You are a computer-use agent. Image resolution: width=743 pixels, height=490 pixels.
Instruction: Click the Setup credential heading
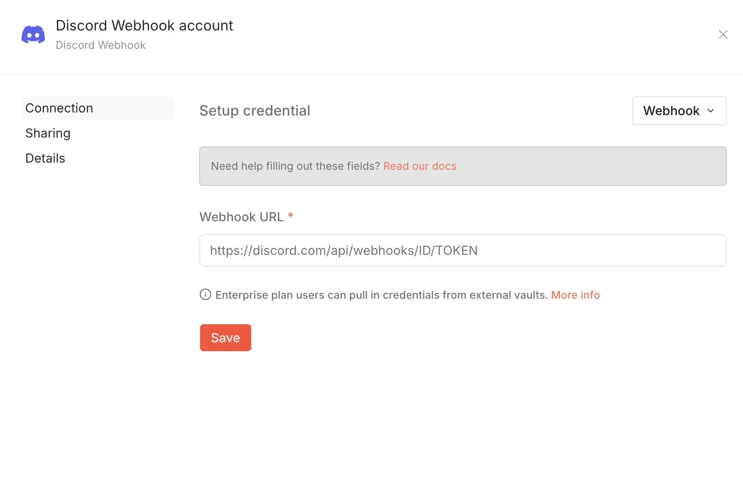pyautogui.click(x=255, y=111)
